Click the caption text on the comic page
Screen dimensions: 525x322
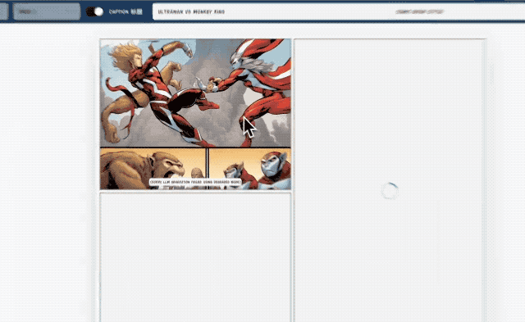[x=195, y=182]
